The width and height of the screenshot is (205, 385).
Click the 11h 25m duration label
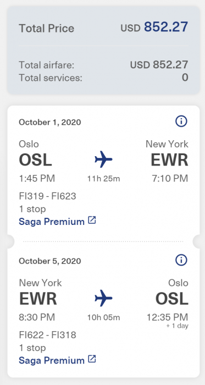[x=104, y=179]
